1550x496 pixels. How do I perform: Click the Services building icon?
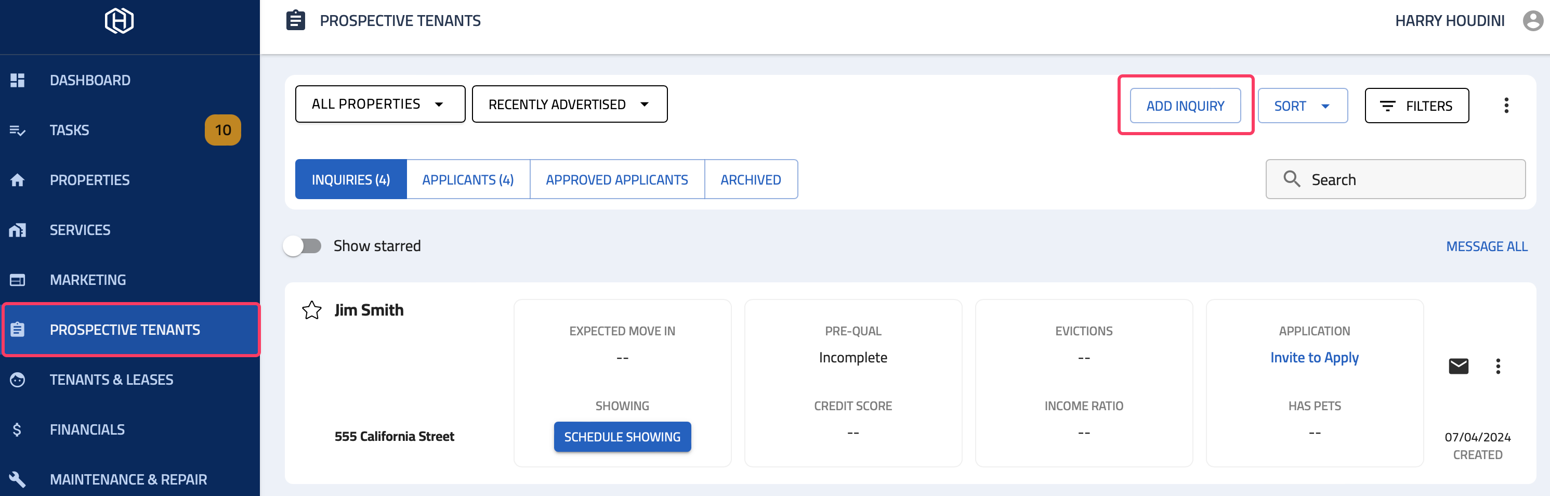tap(18, 230)
